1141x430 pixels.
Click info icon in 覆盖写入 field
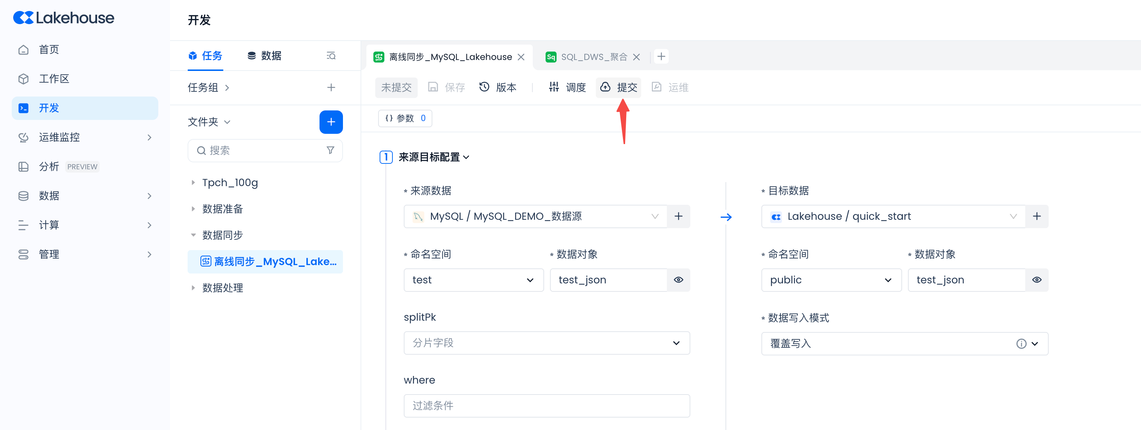click(x=1021, y=343)
